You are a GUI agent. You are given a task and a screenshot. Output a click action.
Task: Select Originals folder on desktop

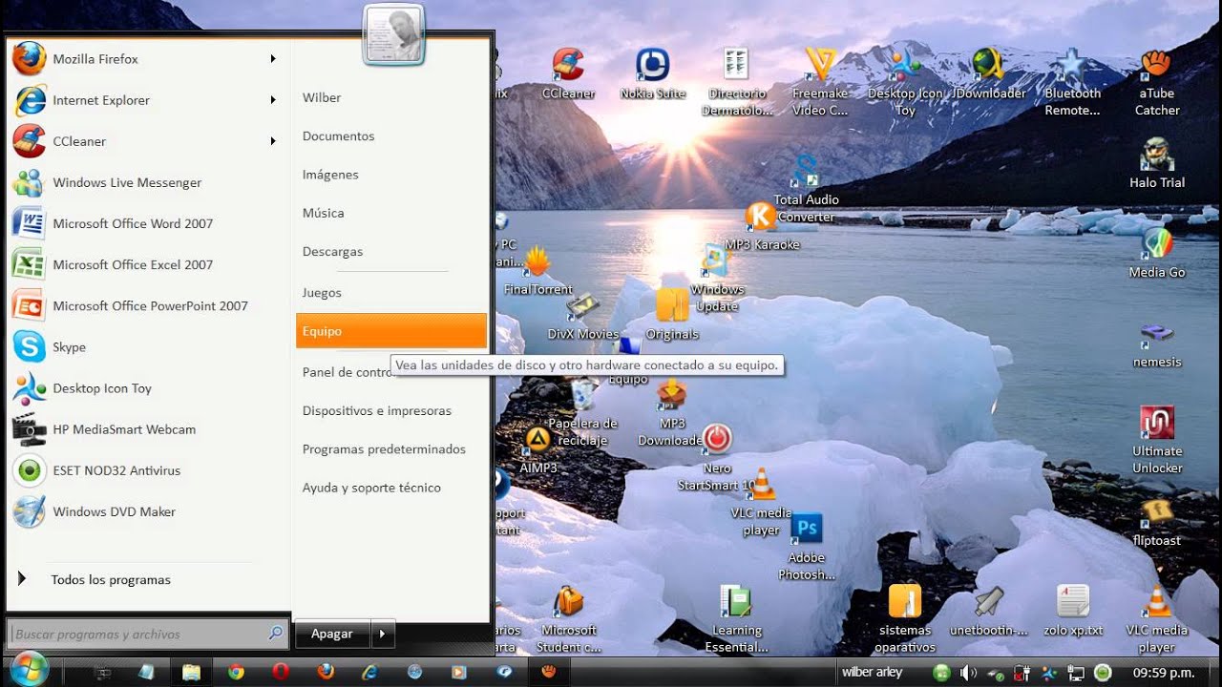(672, 315)
